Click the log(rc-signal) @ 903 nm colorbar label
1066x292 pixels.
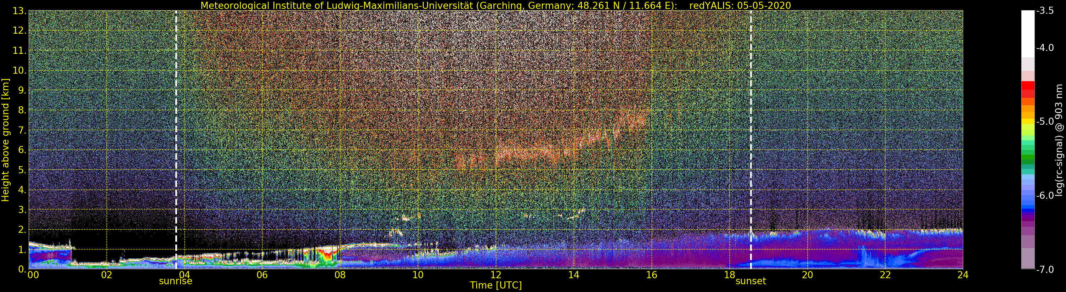pyautogui.click(x=1059, y=140)
